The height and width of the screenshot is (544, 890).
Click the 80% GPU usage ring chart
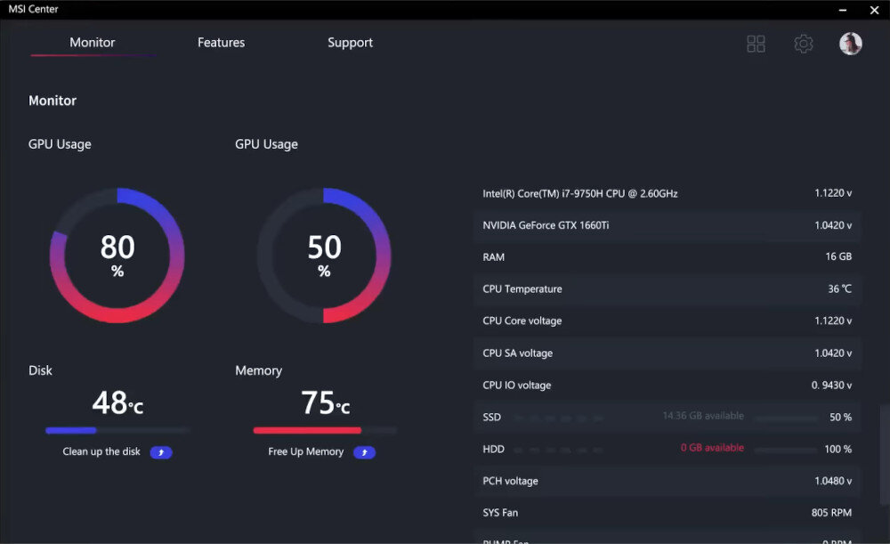coord(117,256)
